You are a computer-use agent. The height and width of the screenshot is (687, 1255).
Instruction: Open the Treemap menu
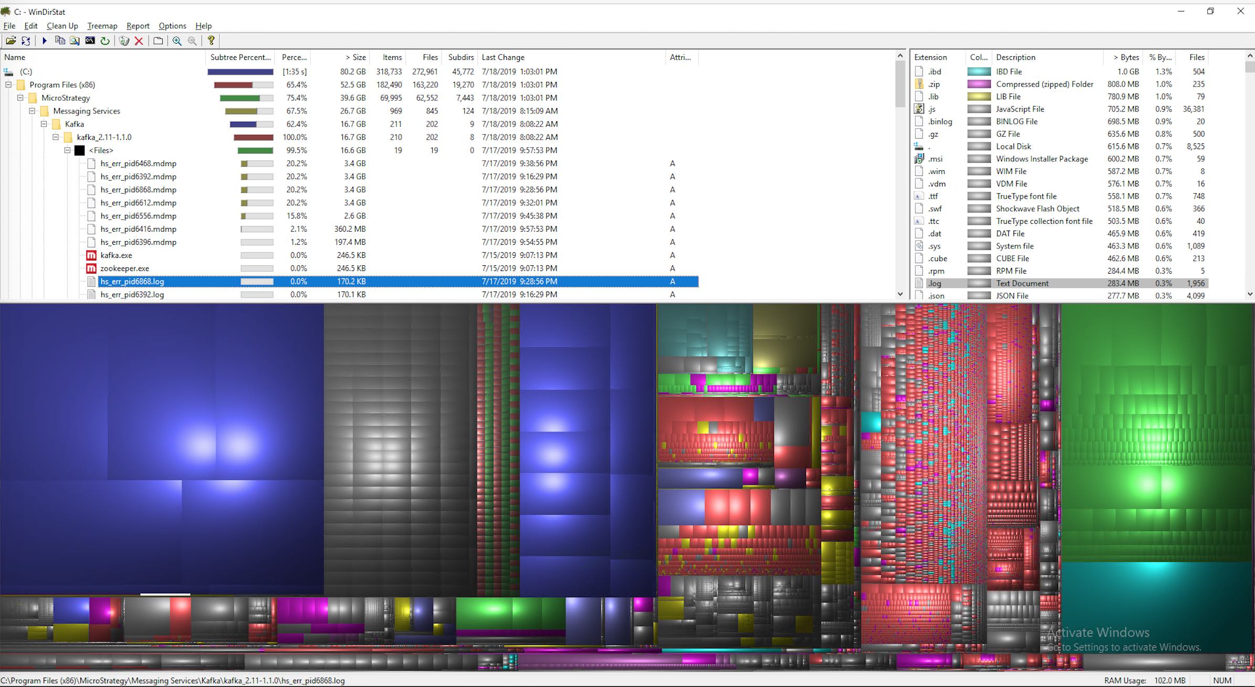(102, 26)
